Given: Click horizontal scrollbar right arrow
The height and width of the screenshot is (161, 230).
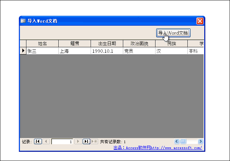Looking at the screenshot, I should click(x=200, y=141).
